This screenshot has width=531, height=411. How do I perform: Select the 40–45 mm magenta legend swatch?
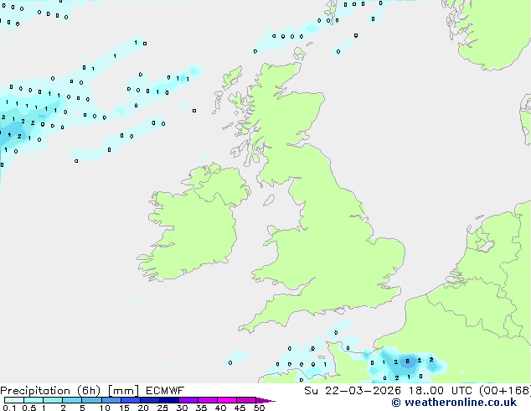[x=227, y=400]
